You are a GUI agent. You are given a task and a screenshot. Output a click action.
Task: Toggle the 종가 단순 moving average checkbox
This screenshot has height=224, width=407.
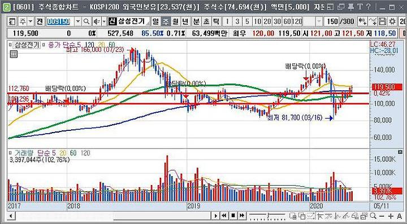44,45
